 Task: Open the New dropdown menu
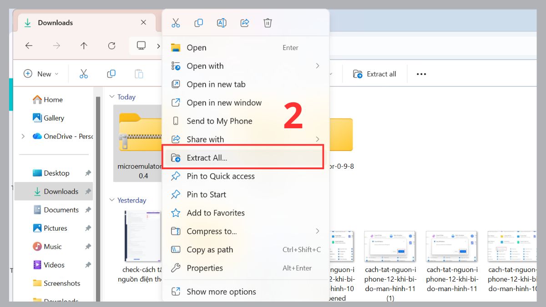41,74
